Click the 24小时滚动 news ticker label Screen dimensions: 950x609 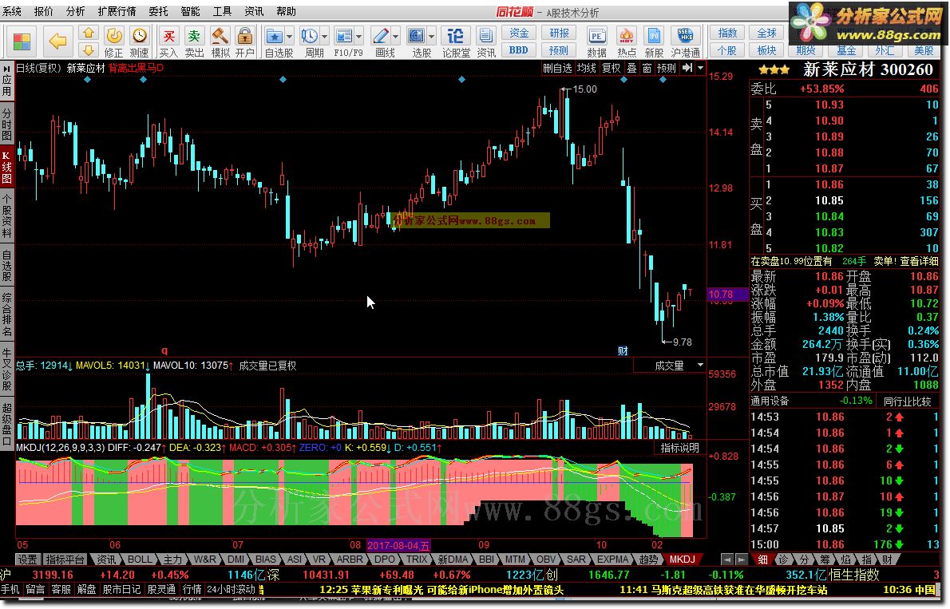(231, 589)
